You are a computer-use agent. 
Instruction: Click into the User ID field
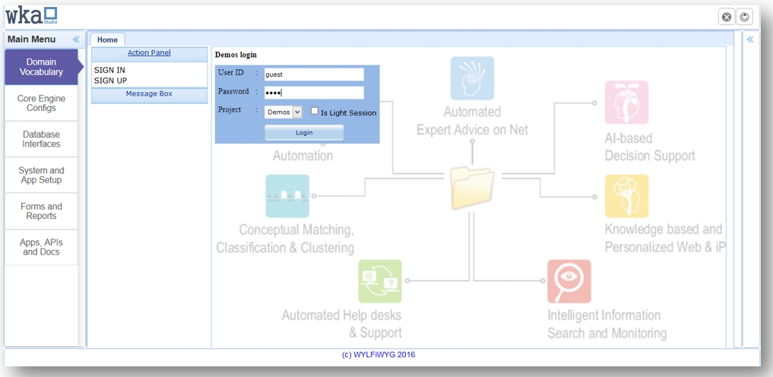coord(314,74)
